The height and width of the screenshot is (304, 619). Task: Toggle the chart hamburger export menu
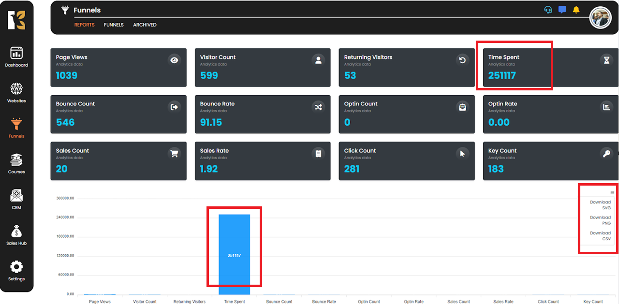[612, 193]
